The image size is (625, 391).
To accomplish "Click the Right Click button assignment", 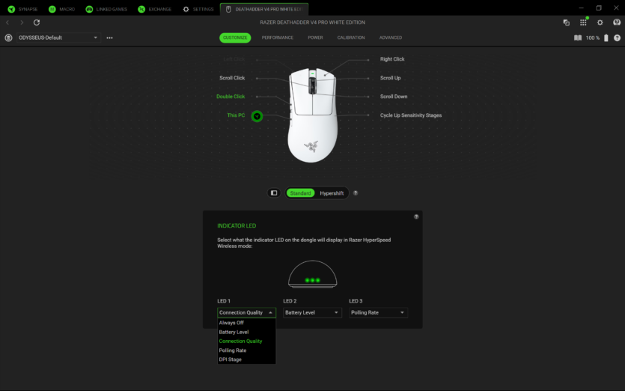I will pos(392,59).
